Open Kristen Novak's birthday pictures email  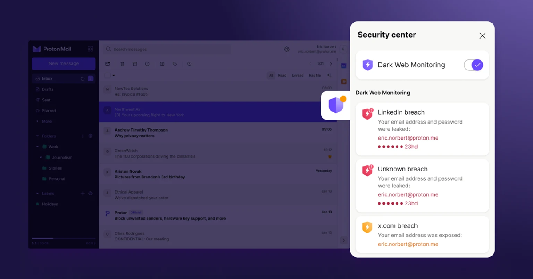pyautogui.click(x=218, y=174)
